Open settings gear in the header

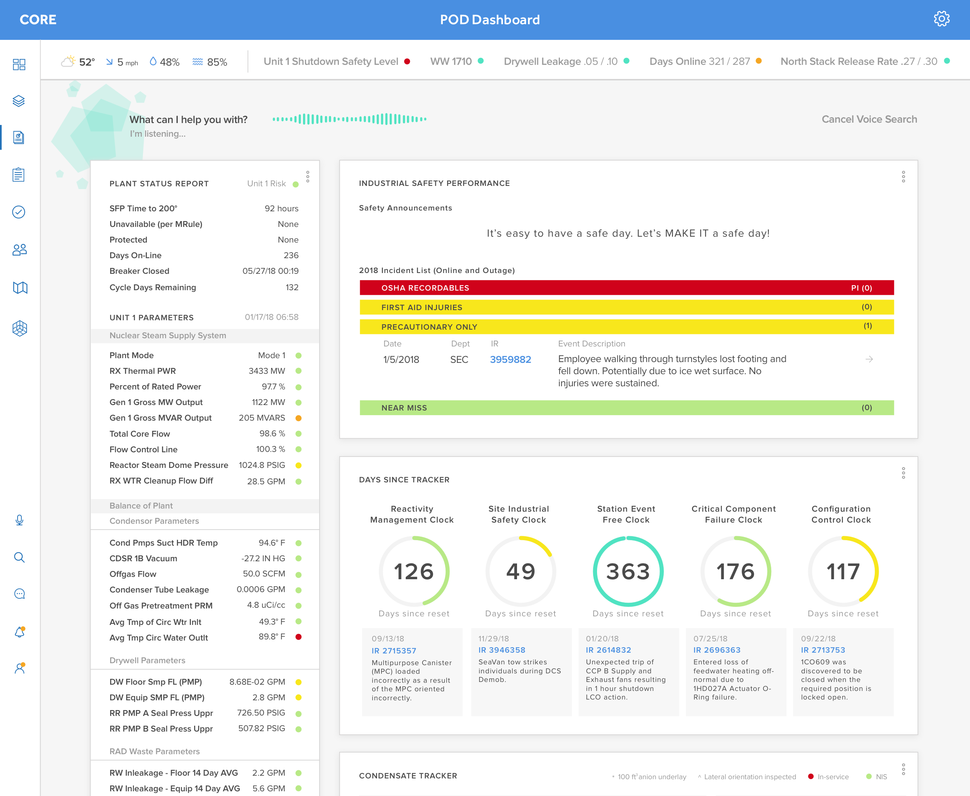(x=941, y=19)
